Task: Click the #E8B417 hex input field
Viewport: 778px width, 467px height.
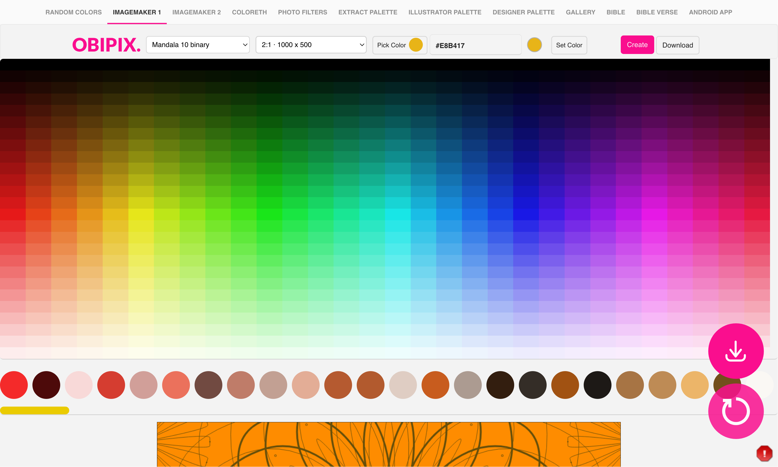Action: point(475,45)
